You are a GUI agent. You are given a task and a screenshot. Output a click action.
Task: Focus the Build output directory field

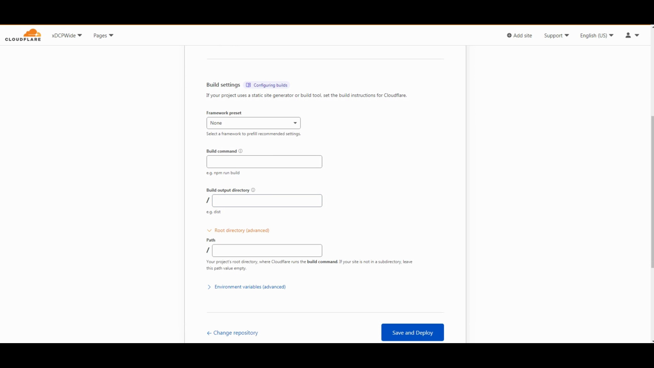tap(267, 201)
